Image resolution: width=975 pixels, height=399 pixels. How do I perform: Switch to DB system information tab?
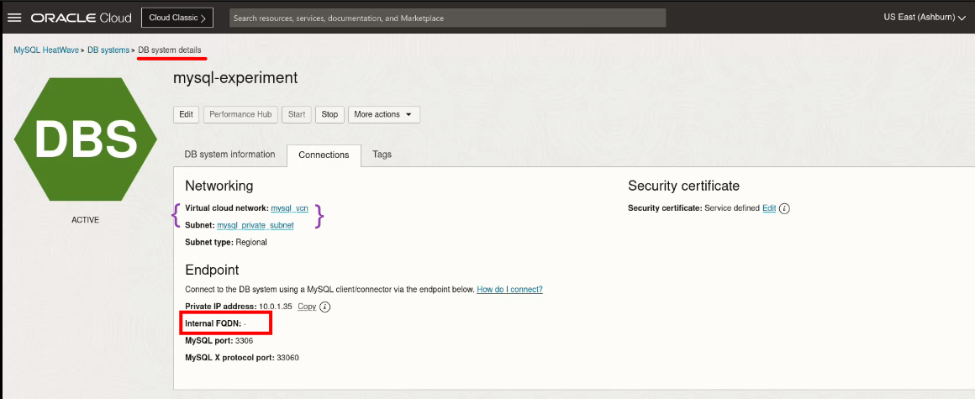[229, 155]
